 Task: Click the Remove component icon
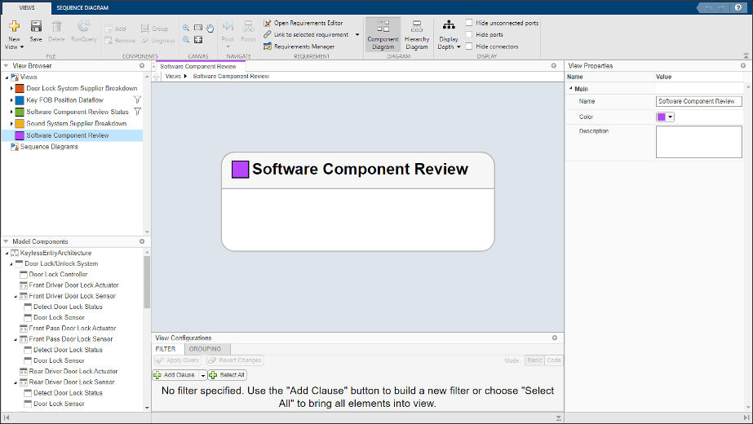pos(109,40)
